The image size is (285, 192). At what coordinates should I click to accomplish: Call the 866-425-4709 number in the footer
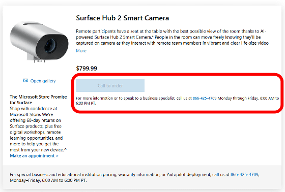[x=244, y=174]
